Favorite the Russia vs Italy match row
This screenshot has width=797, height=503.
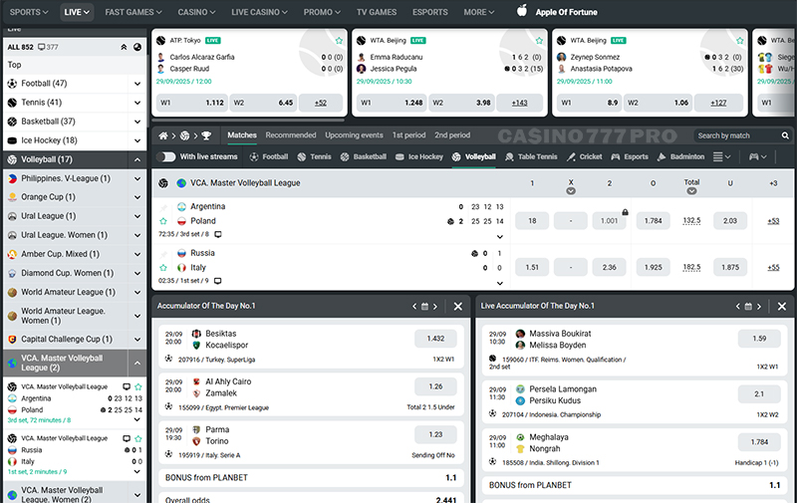(163, 268)
